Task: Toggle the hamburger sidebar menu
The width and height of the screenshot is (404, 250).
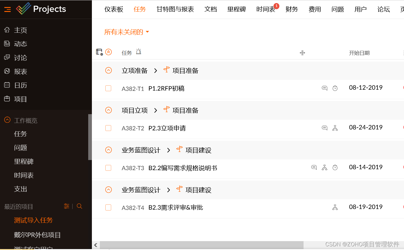Action: coord(7,9)
